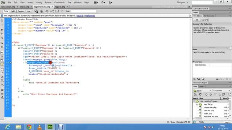Expand the Adobe BrowserLab panel

pyautogui.click(x=200, y=9)
